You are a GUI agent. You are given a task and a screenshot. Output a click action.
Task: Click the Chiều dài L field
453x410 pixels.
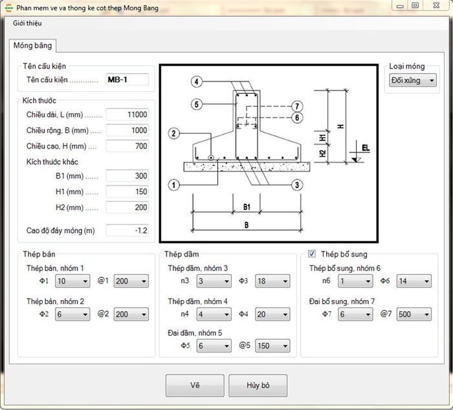point(127,114)
